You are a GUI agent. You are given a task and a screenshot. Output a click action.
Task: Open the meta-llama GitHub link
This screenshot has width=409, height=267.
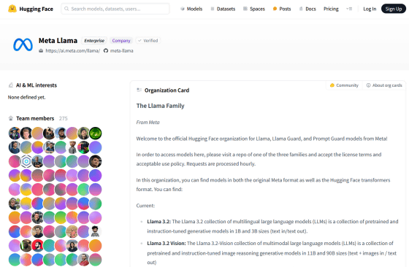121,51
